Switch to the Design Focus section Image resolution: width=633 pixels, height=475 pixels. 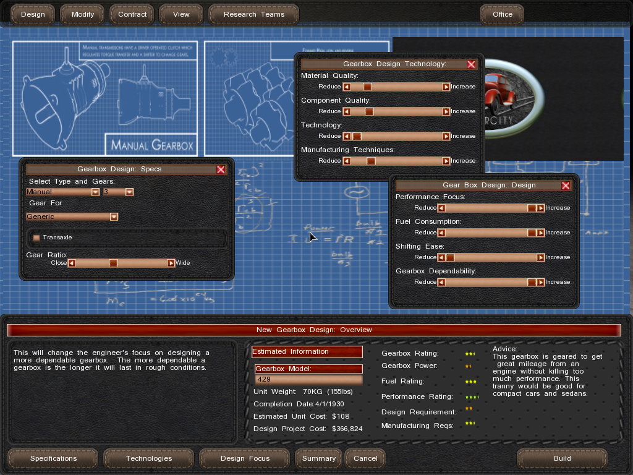(245, 458)
